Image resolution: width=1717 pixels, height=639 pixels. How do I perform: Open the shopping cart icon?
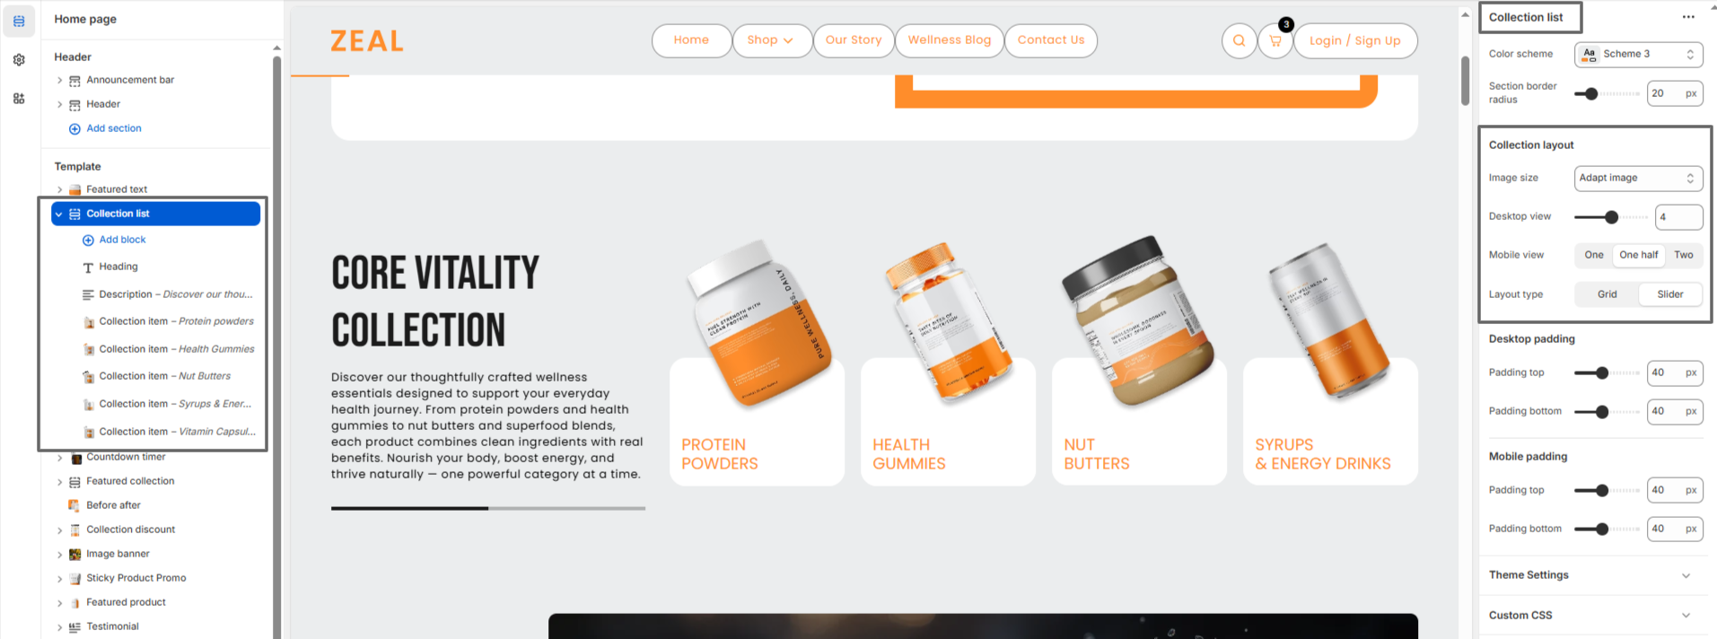click(x=1275, y=40)
